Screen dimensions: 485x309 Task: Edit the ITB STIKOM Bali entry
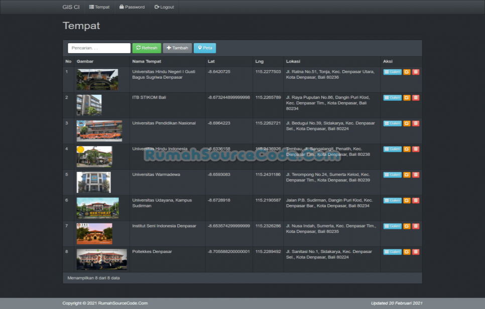point(407,98)
